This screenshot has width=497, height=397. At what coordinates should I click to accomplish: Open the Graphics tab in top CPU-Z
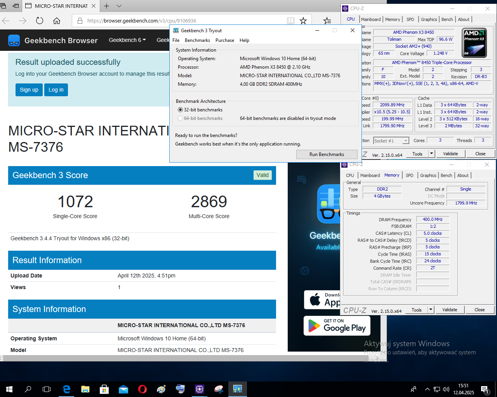coord(429,19)
